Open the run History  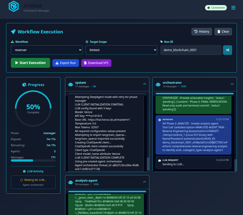201,32
